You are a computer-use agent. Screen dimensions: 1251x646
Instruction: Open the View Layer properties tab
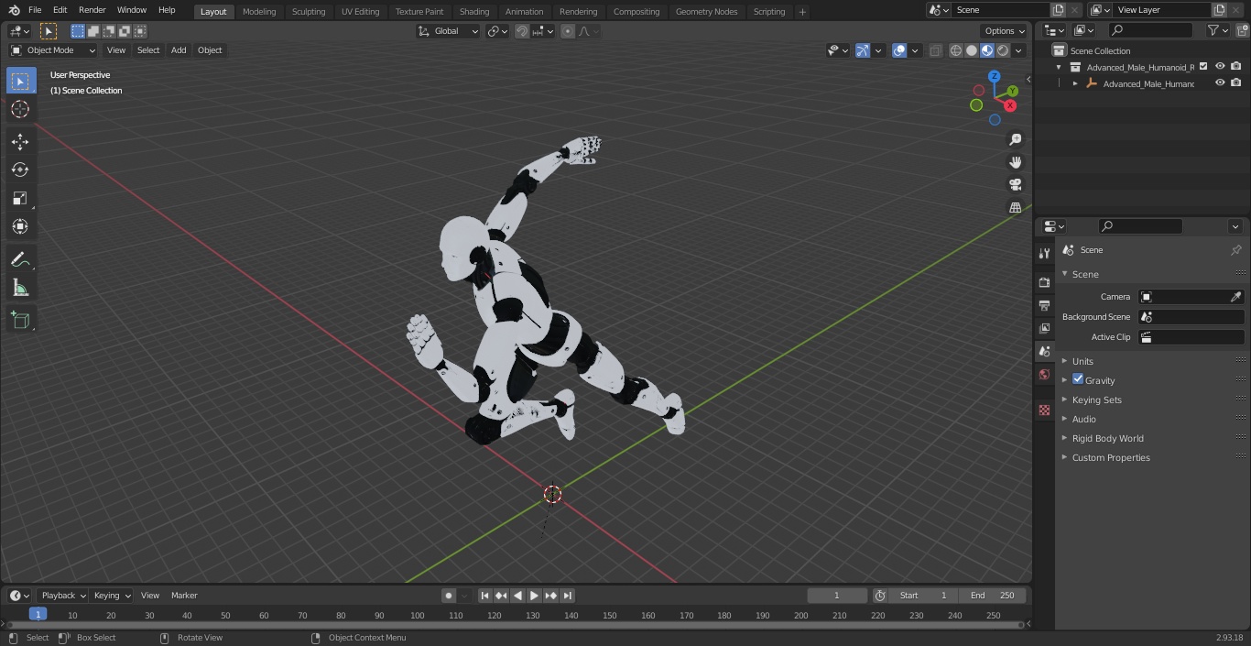click(x=1044, y=328)
